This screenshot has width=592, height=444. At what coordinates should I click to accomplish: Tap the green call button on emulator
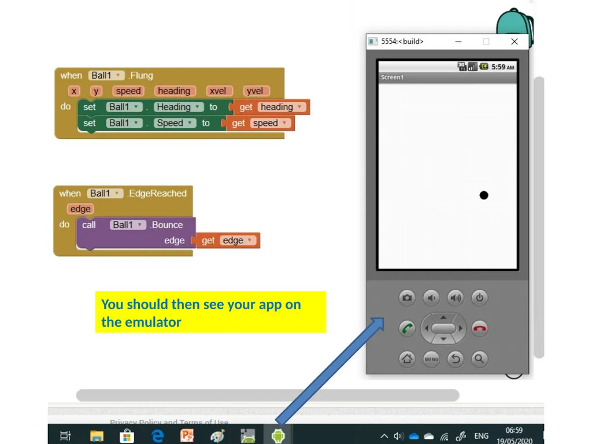(x=407, y=328)
